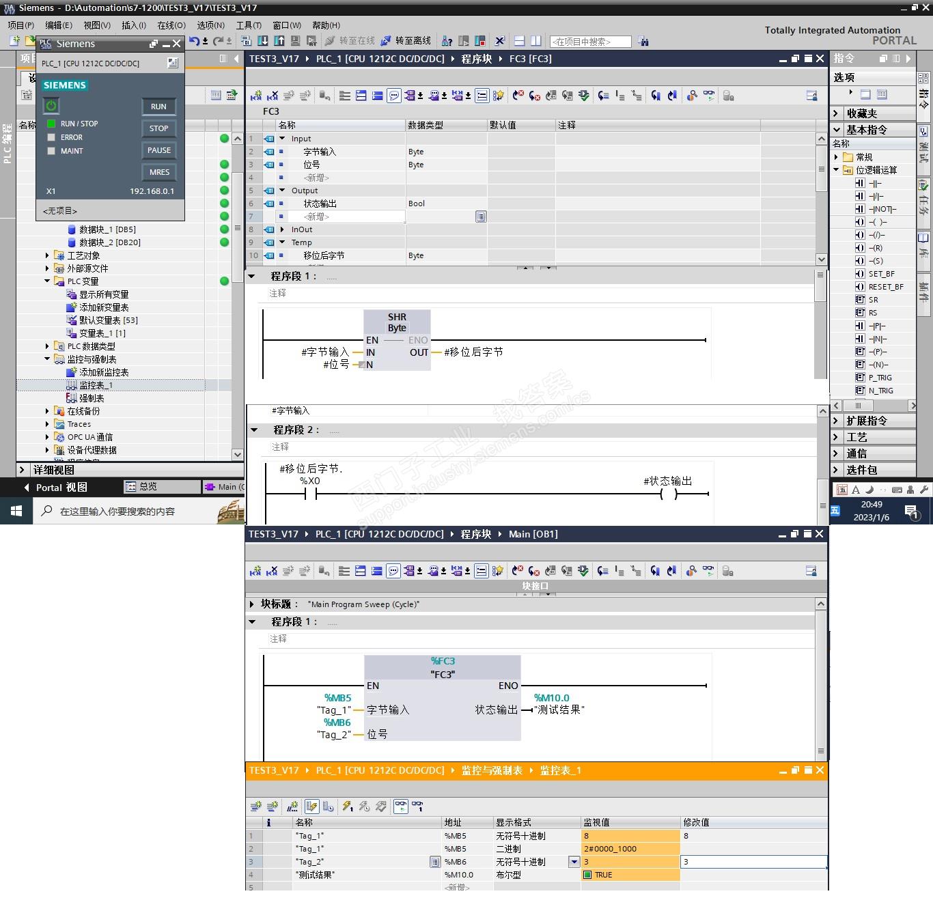Click the SET_BF instruction icon
The height and width of the screenshot is (898, 933).
860,274
